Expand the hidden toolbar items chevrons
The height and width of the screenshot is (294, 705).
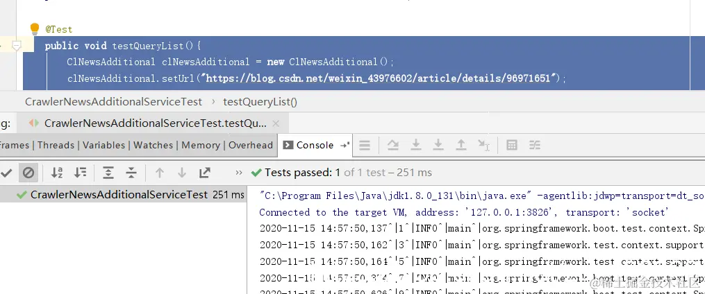239,173
